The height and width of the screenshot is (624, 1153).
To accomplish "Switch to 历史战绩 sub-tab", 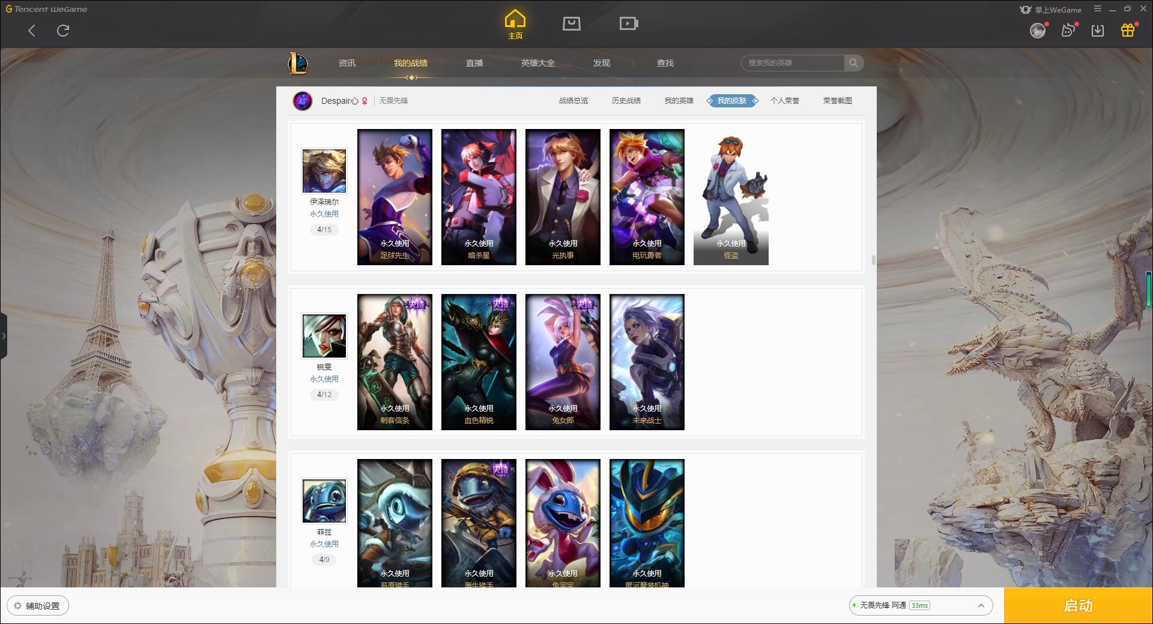I will coord(626,101).
